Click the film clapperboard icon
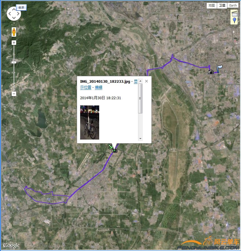Image resolution: width=241 pixels, height=251 pixels. pyautogui.click(x=234, y=13)
